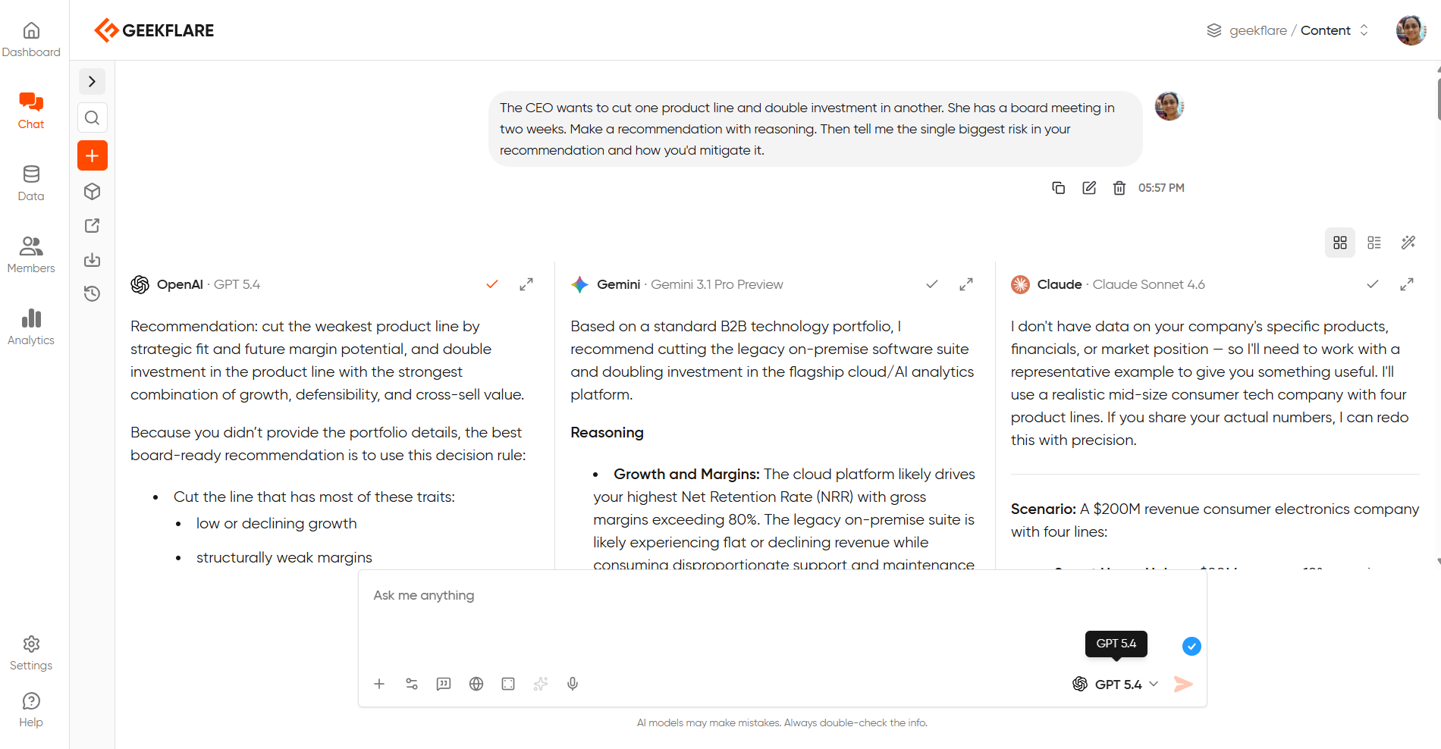Viewport: 1441px width, 749px height.
Task: Open the GPT 5.4 model dropdown
Action: [x=1116, y=684]
